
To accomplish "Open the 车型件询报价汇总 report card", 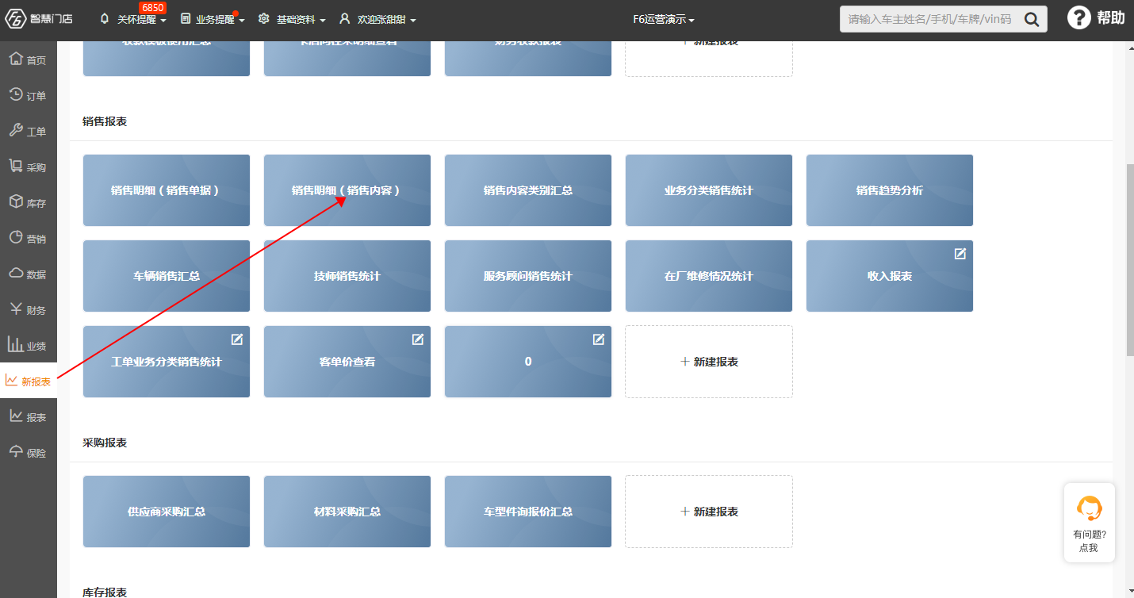I will [x=528, y=512].
